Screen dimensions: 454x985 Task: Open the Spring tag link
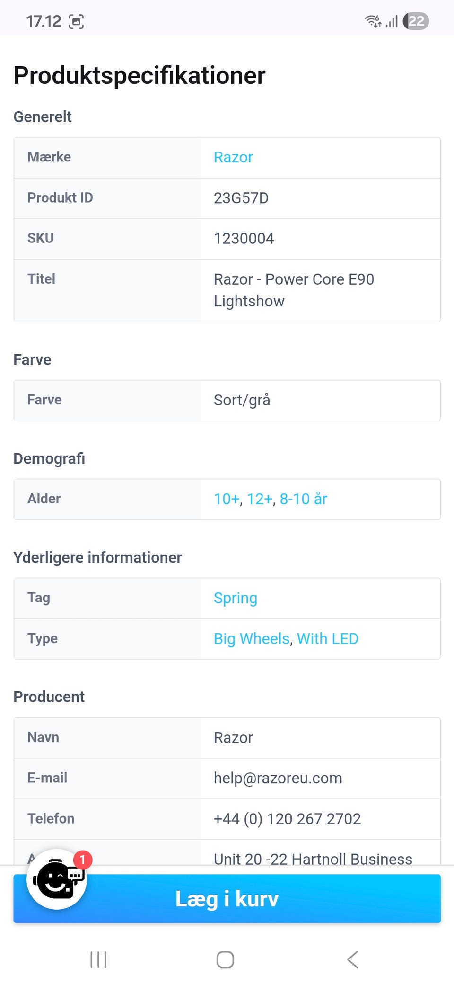click(x=235, y=598)
